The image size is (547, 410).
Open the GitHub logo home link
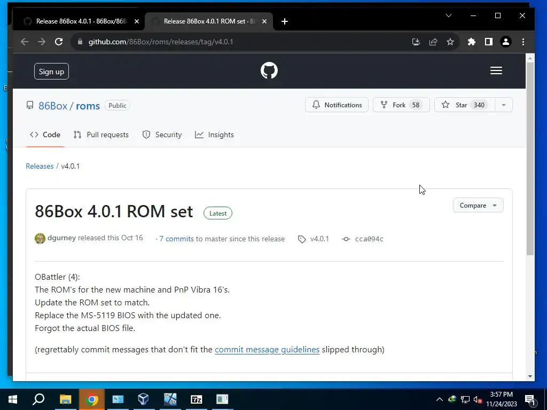(269, 70)
